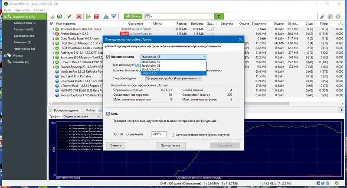Expand the Метки tree node
Screen dimensions: 347x188
5,55
